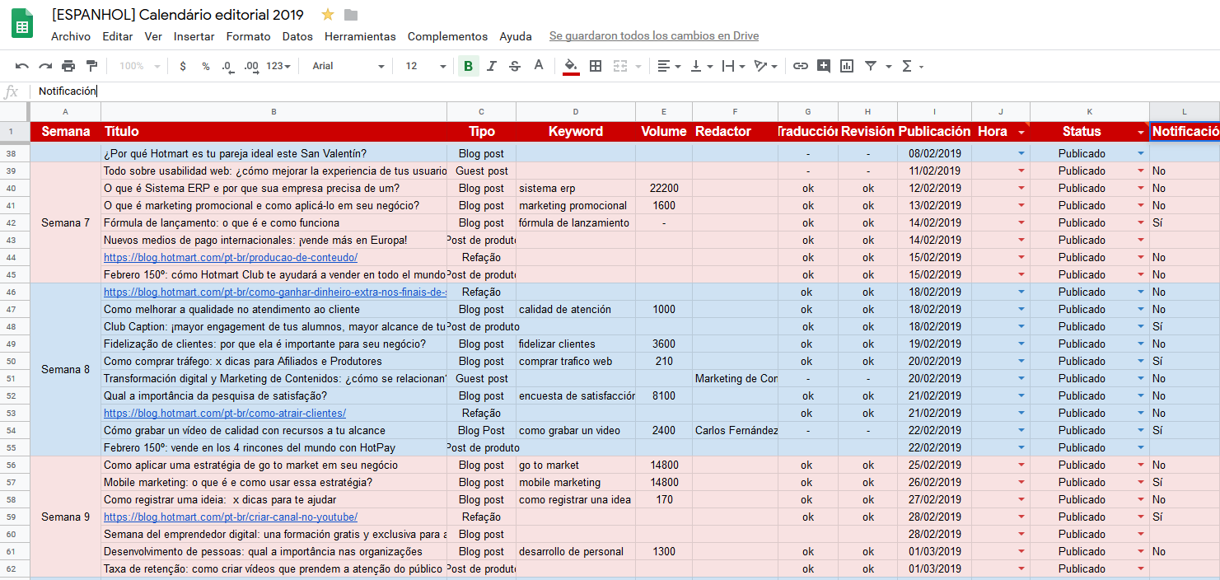
Task: Decrease decimal places icon
Action: (227, 66)
